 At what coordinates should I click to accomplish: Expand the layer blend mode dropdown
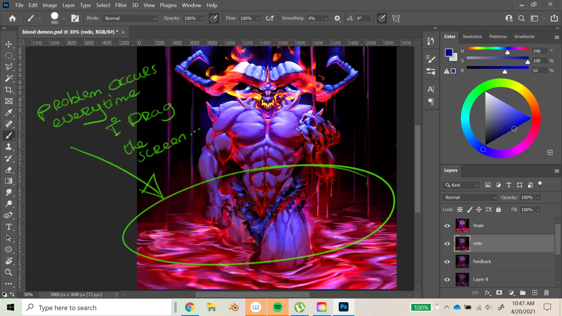point(470,197)
